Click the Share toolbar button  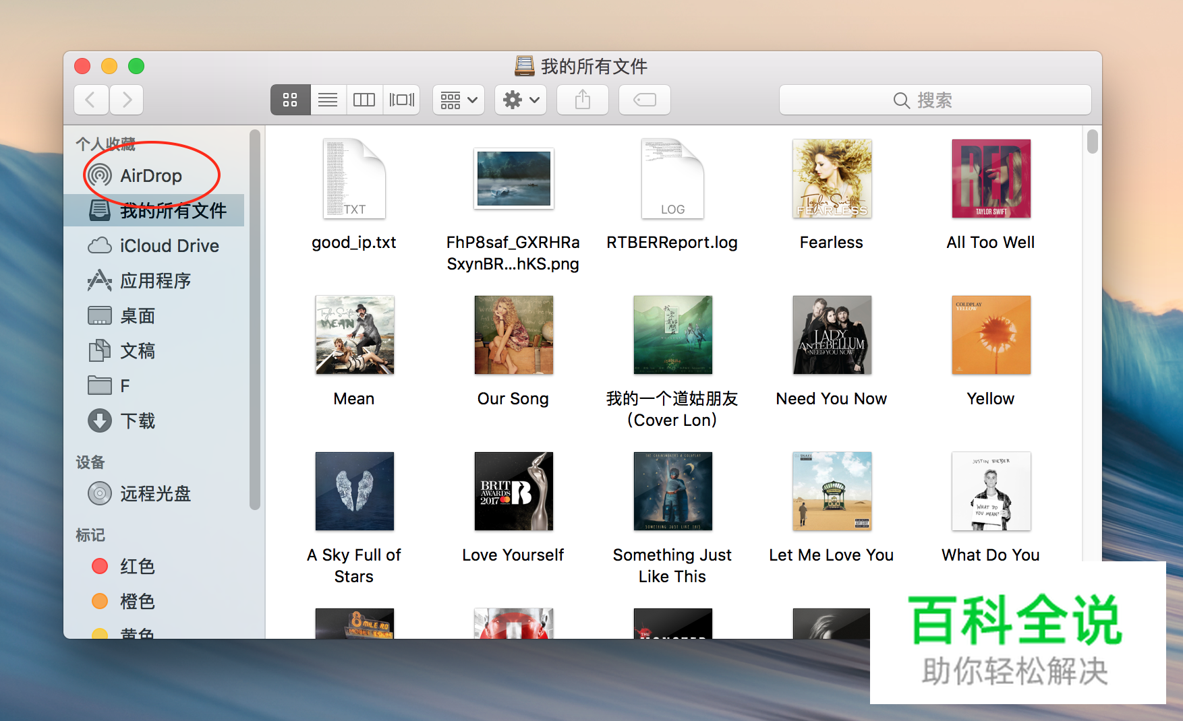(583, 100)
